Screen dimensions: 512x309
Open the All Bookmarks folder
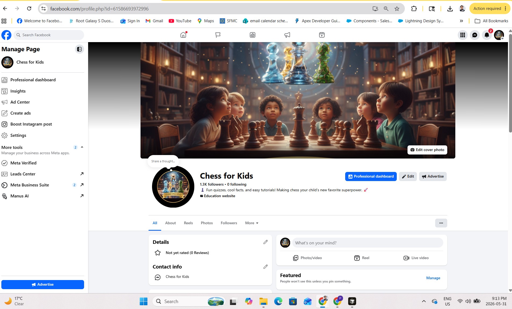point(491,21)
